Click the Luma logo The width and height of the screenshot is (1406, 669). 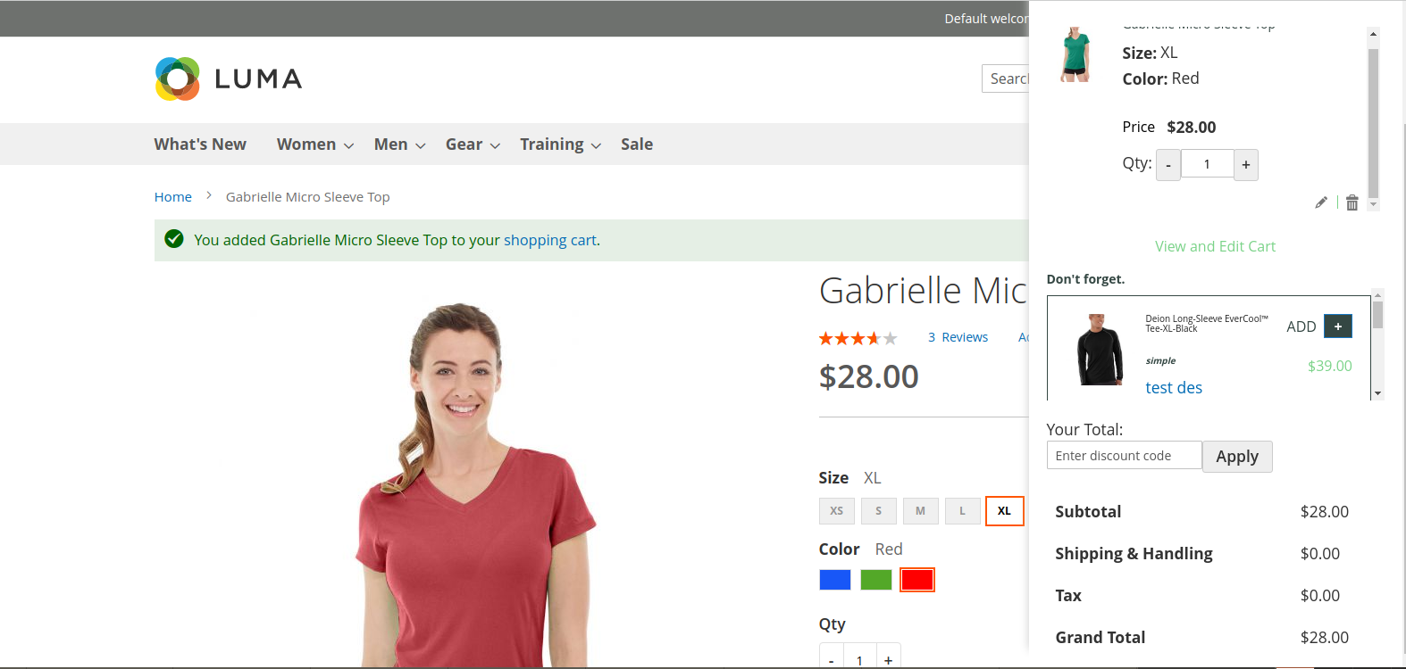click(x=229, y=78)
